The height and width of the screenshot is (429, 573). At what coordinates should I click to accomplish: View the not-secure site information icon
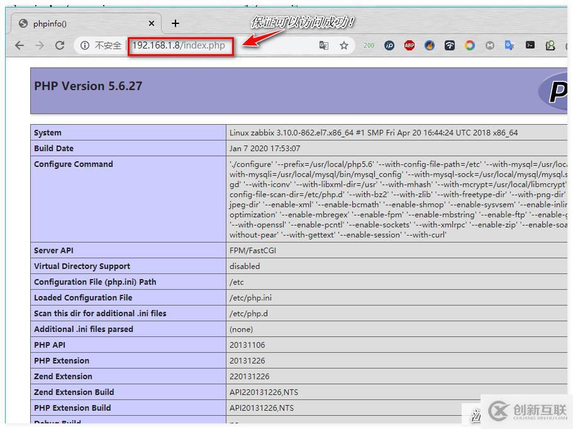tap(85, 45)
